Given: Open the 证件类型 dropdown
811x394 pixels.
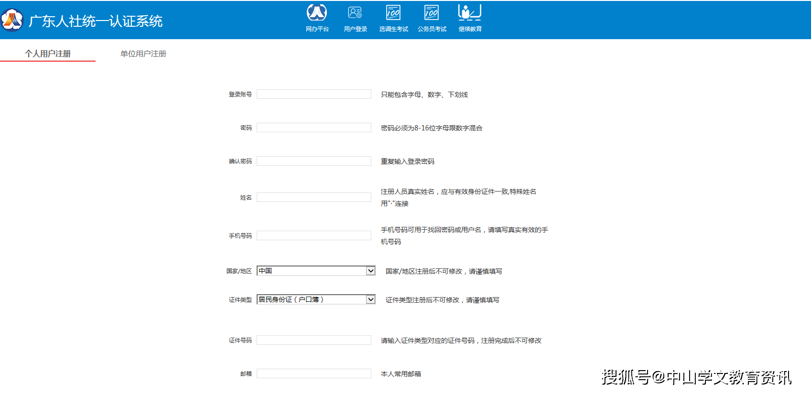Looking at the screenshot, I should (x=316, y=299).
